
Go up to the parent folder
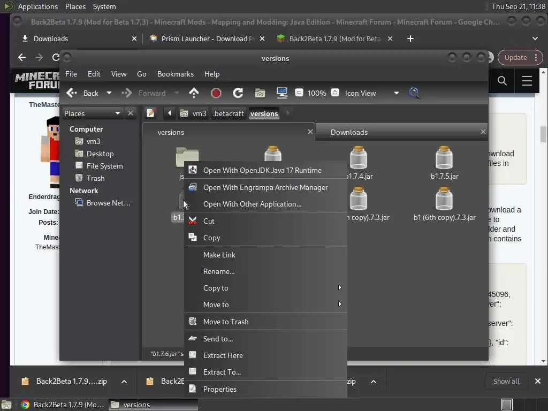194,93
